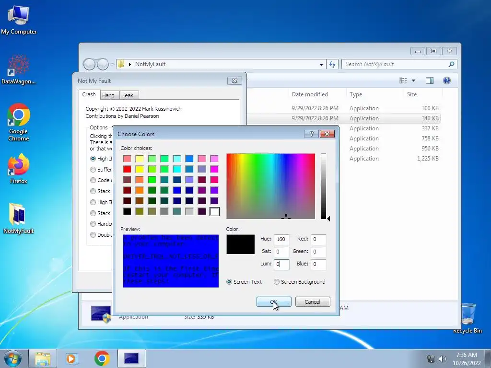
Task: Pick the bright red color swatch
Action: [x=127, y=169]
